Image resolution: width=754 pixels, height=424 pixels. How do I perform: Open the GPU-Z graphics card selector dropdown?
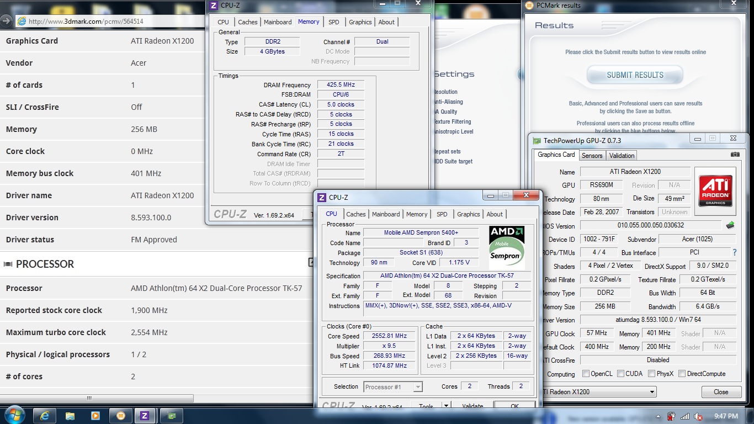click(x=652, y=392)
